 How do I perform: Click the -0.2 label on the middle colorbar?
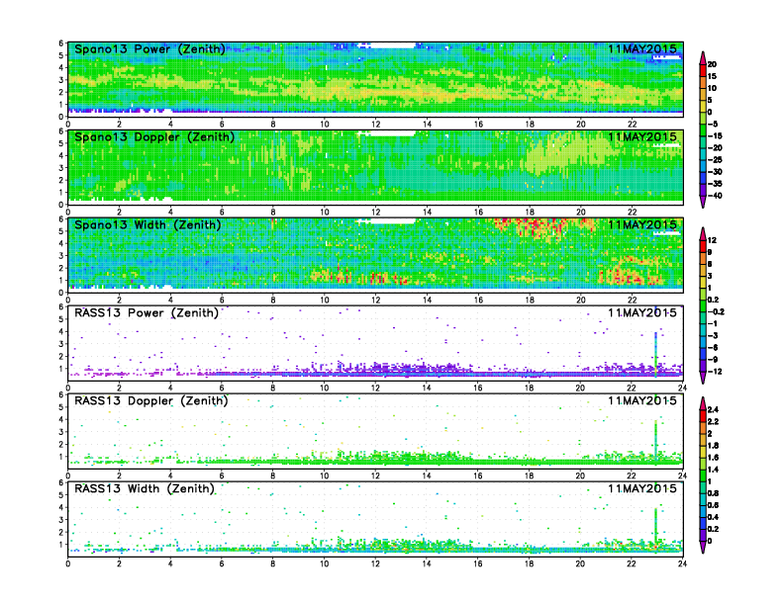[x=716, y=311]
